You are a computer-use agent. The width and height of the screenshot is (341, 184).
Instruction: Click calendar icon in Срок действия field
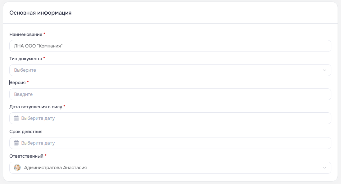[x=16, y=143]
